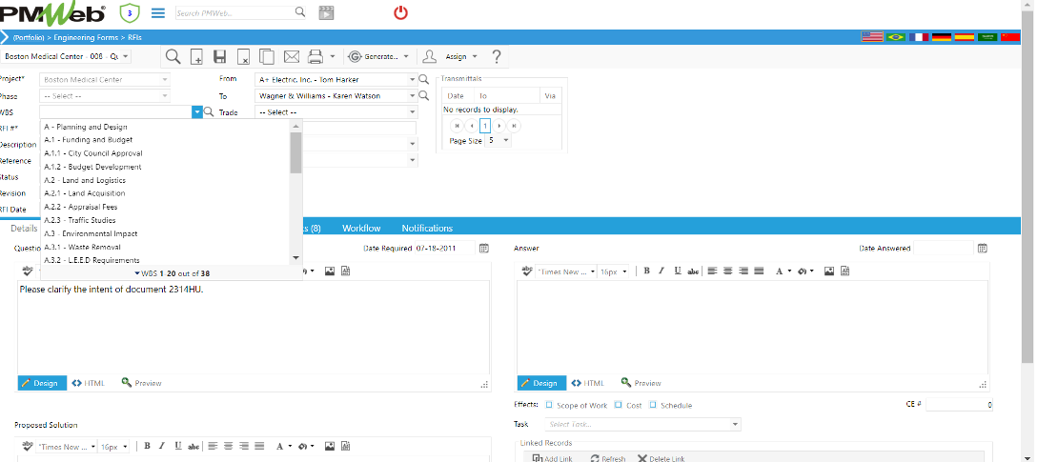Switch language using the Spanish flag
The height and width of the screenshot is (462, 1038).
(x=965, y=37)
